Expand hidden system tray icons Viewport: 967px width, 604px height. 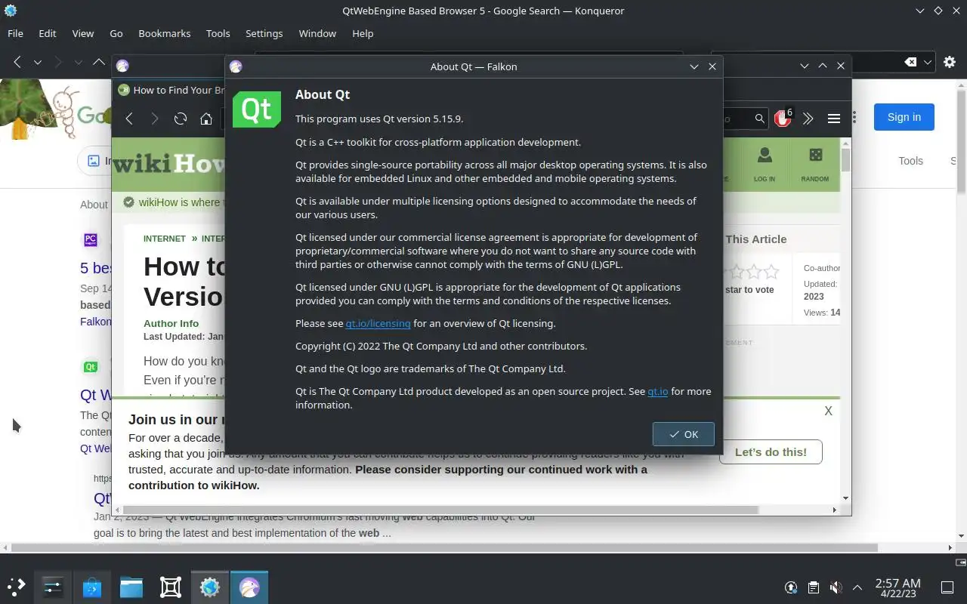coord(857,587)
